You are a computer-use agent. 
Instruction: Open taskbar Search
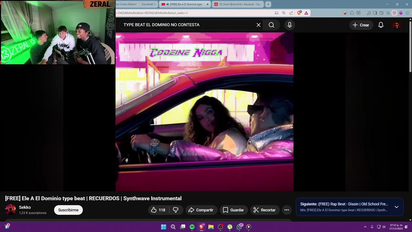(173, 227)
